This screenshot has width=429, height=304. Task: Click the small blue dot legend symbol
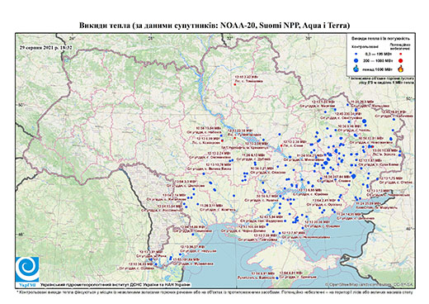[x=356, y=55]
